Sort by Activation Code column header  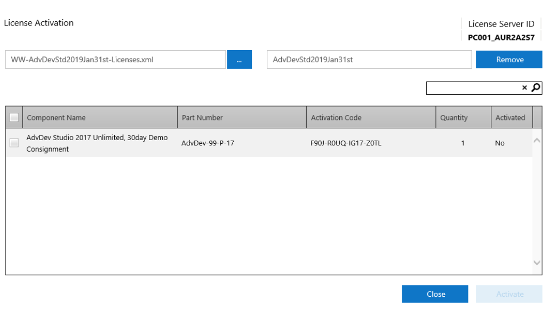371,117
